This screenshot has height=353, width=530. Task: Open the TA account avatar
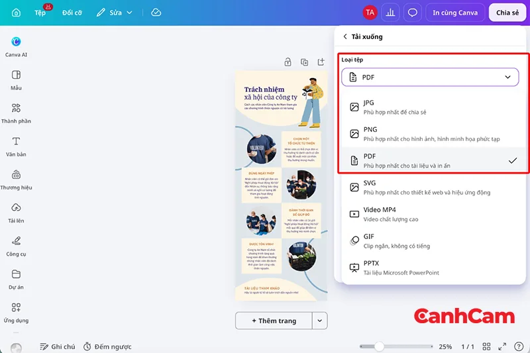click(x=370, y=13)
